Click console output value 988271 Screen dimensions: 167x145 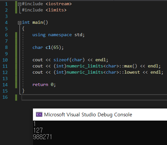(42, 137)
